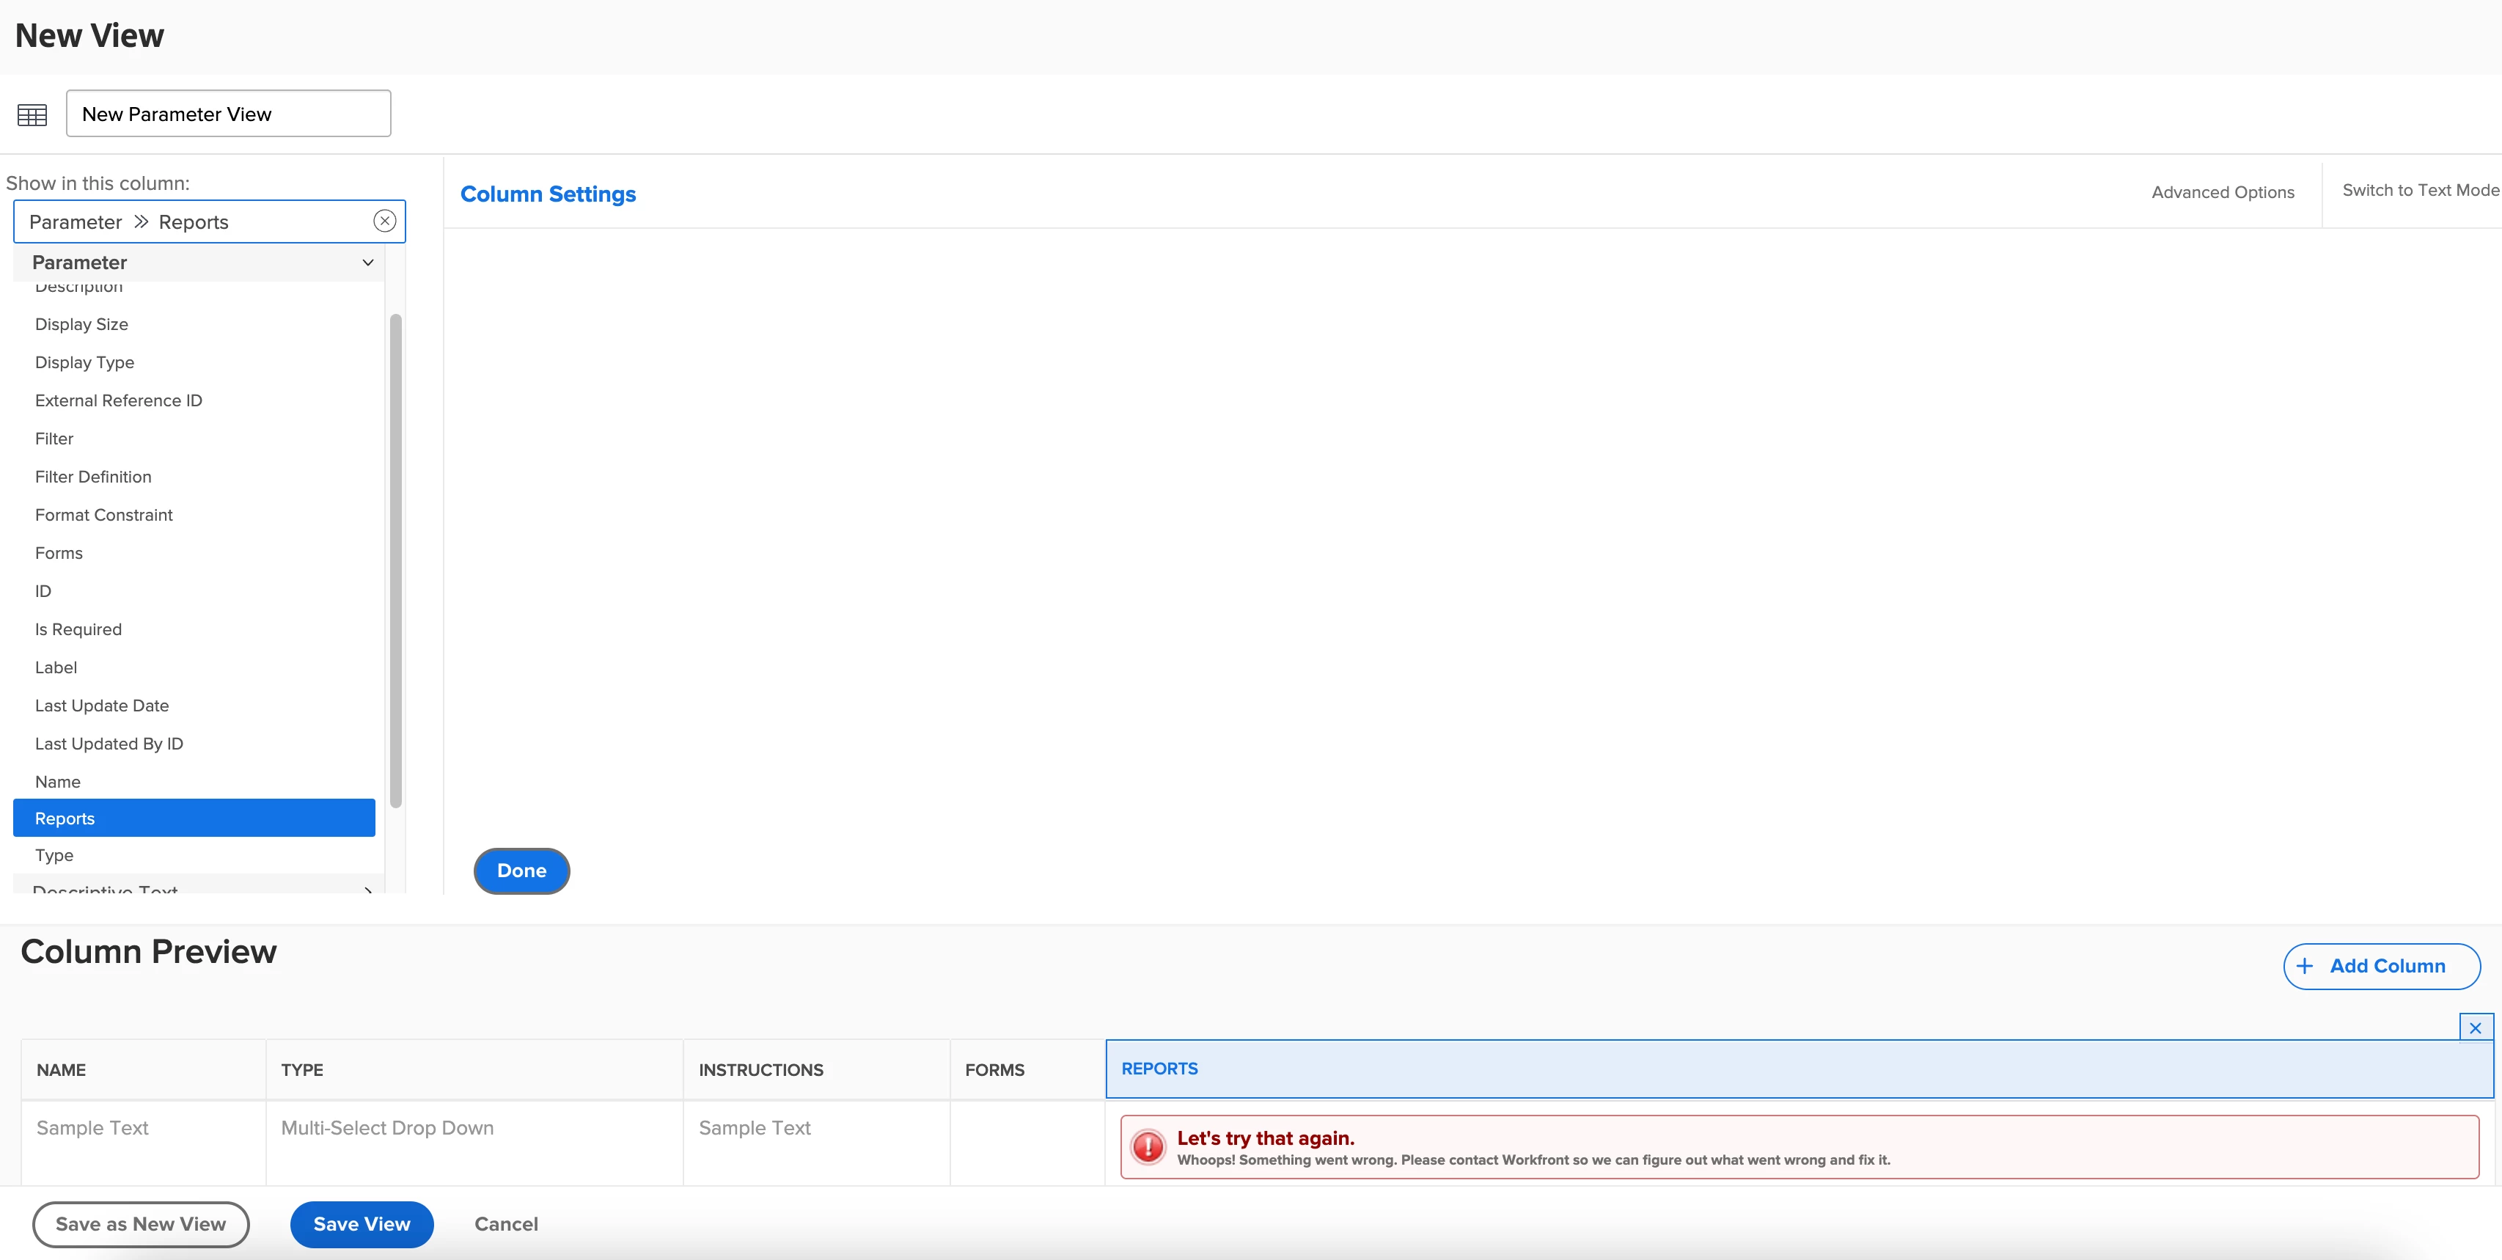The height and width of the screenshot is (1260, 2502).
Task: Open Advanced Options
Action: [x=2223, y=192]
